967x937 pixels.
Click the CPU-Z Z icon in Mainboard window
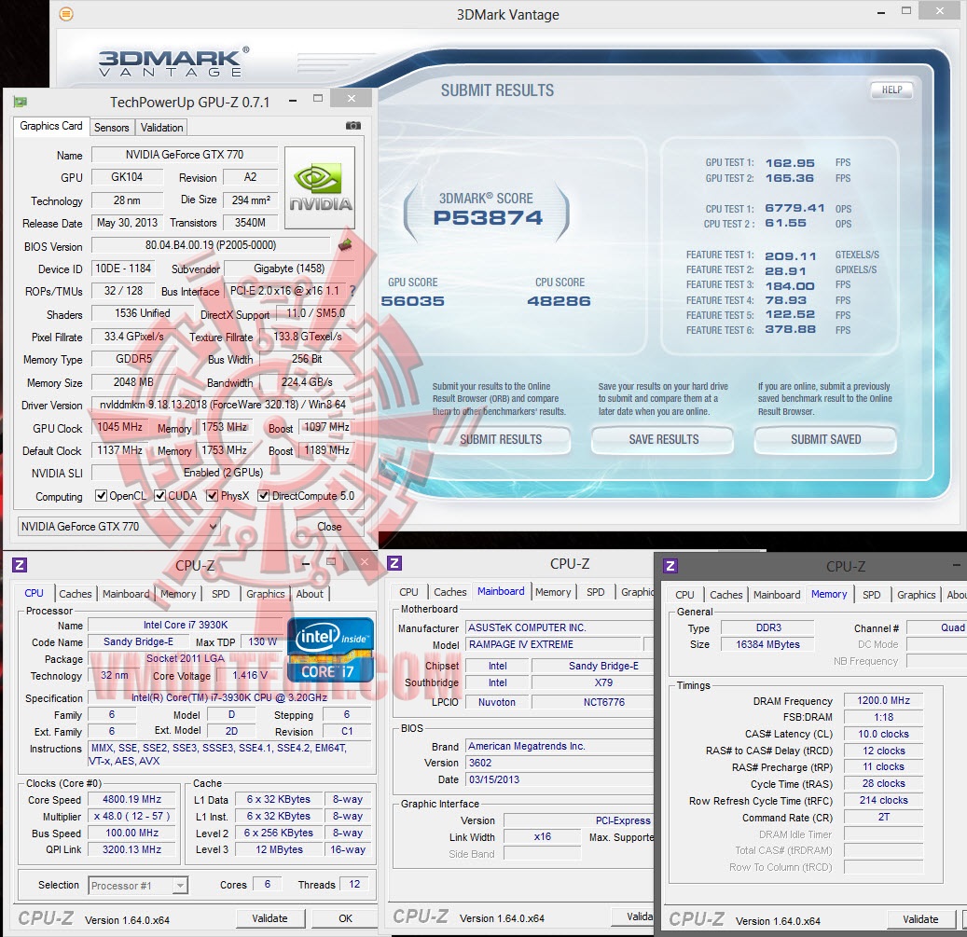(x=394, y=563)
